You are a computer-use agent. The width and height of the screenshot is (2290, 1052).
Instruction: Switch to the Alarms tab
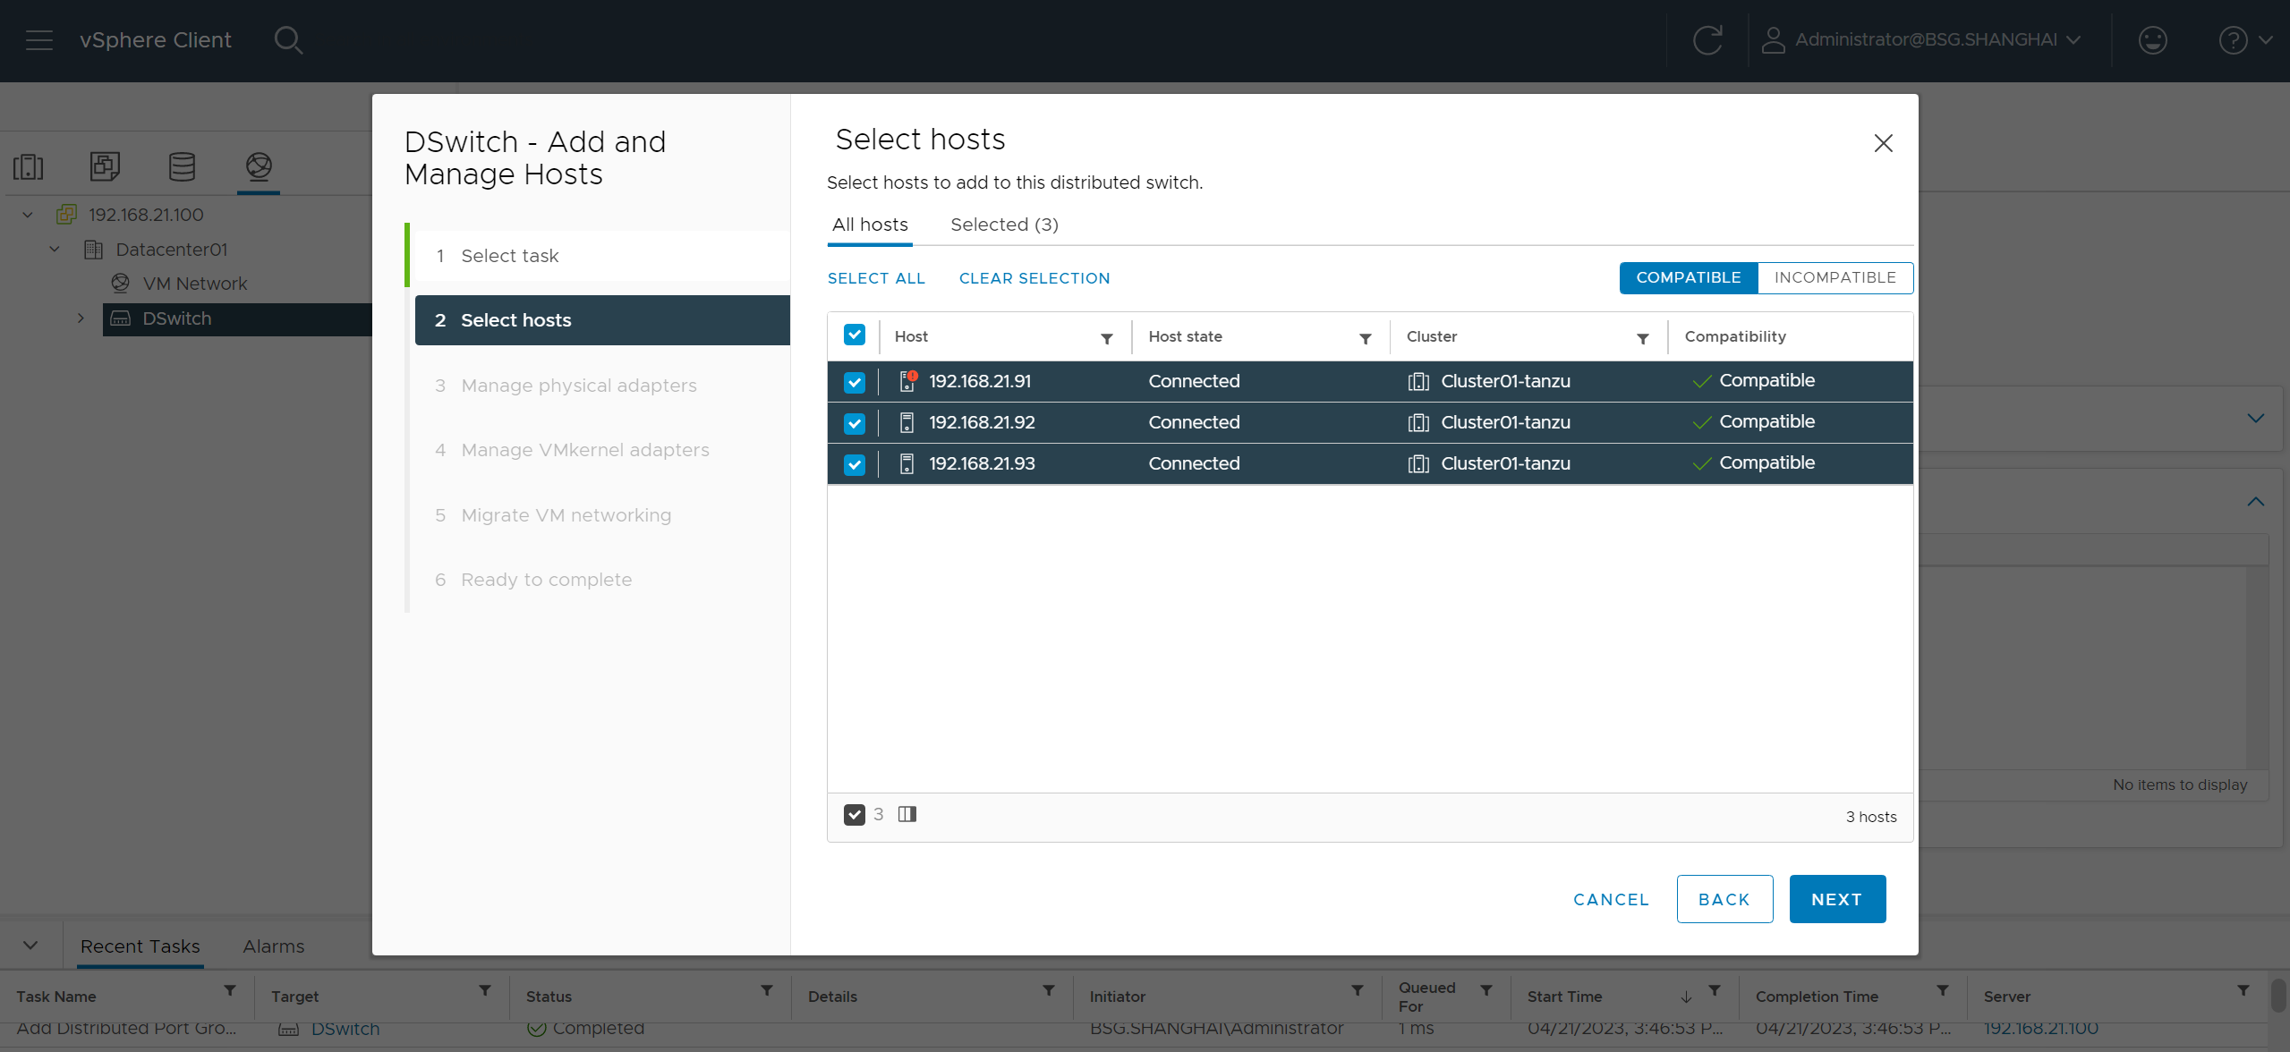click(x=273, y=946)
